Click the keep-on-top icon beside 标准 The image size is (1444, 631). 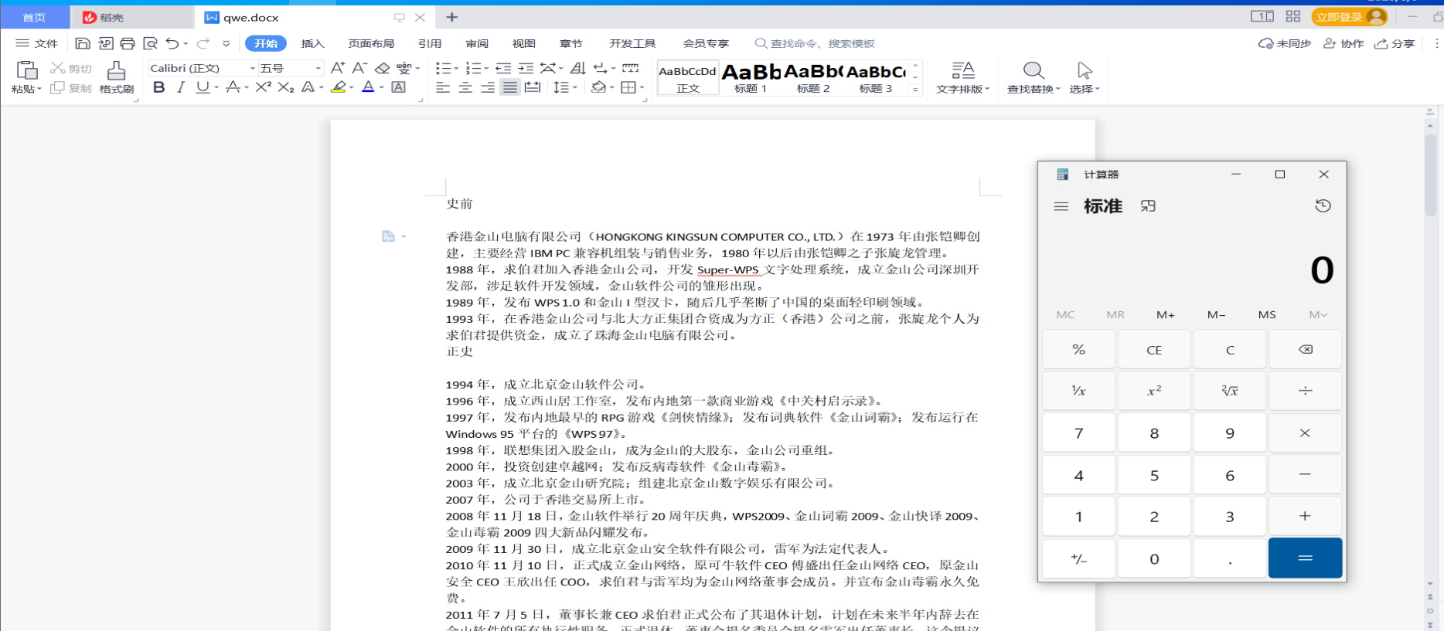point(1148,206)
